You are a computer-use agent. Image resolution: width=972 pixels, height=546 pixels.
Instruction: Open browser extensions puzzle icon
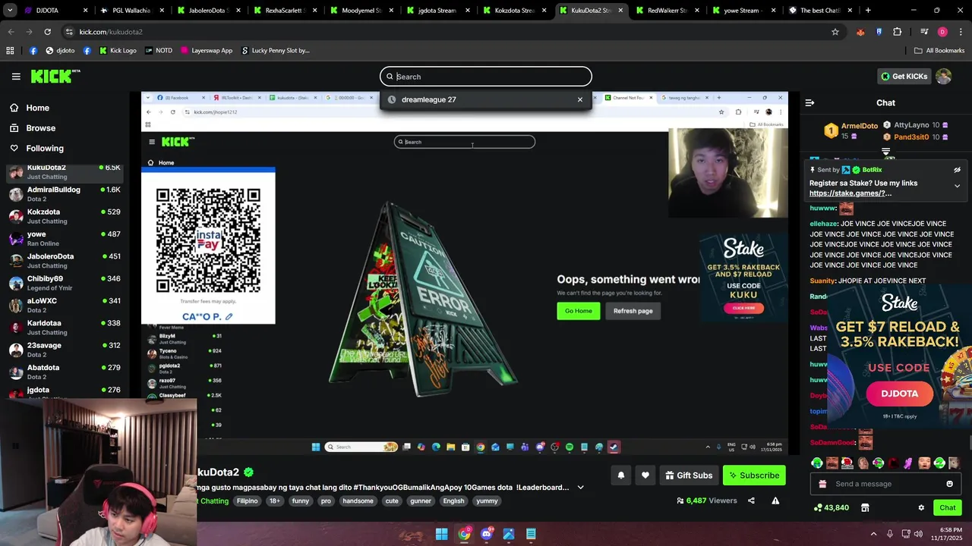[x=897, y=32]
